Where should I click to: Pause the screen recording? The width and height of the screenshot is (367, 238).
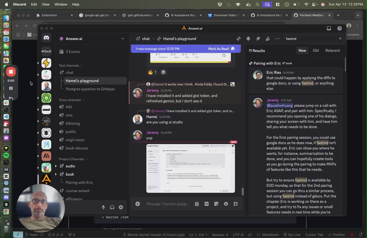point(11,88)
